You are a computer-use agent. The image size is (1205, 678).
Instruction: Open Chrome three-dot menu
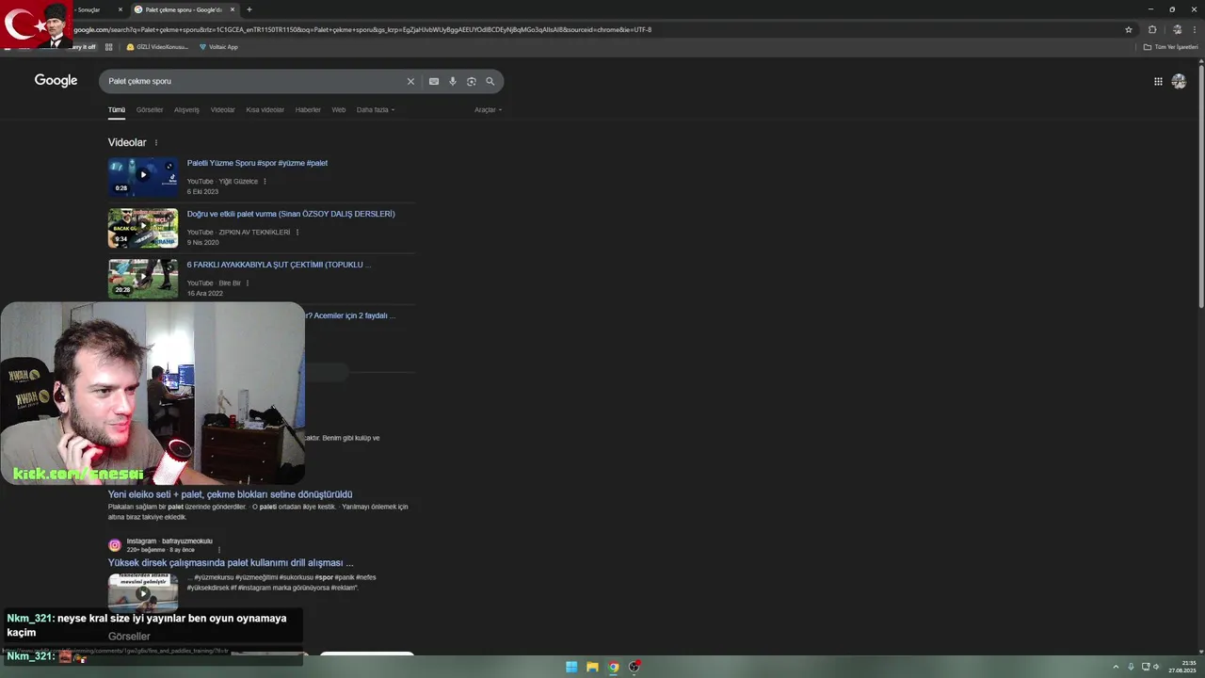pyautogui.click(x=1196, y=29)
